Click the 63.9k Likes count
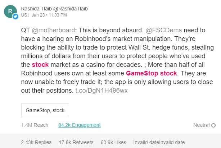The width and height of the screenshot is (221, 148). click(x=113, y=142)
